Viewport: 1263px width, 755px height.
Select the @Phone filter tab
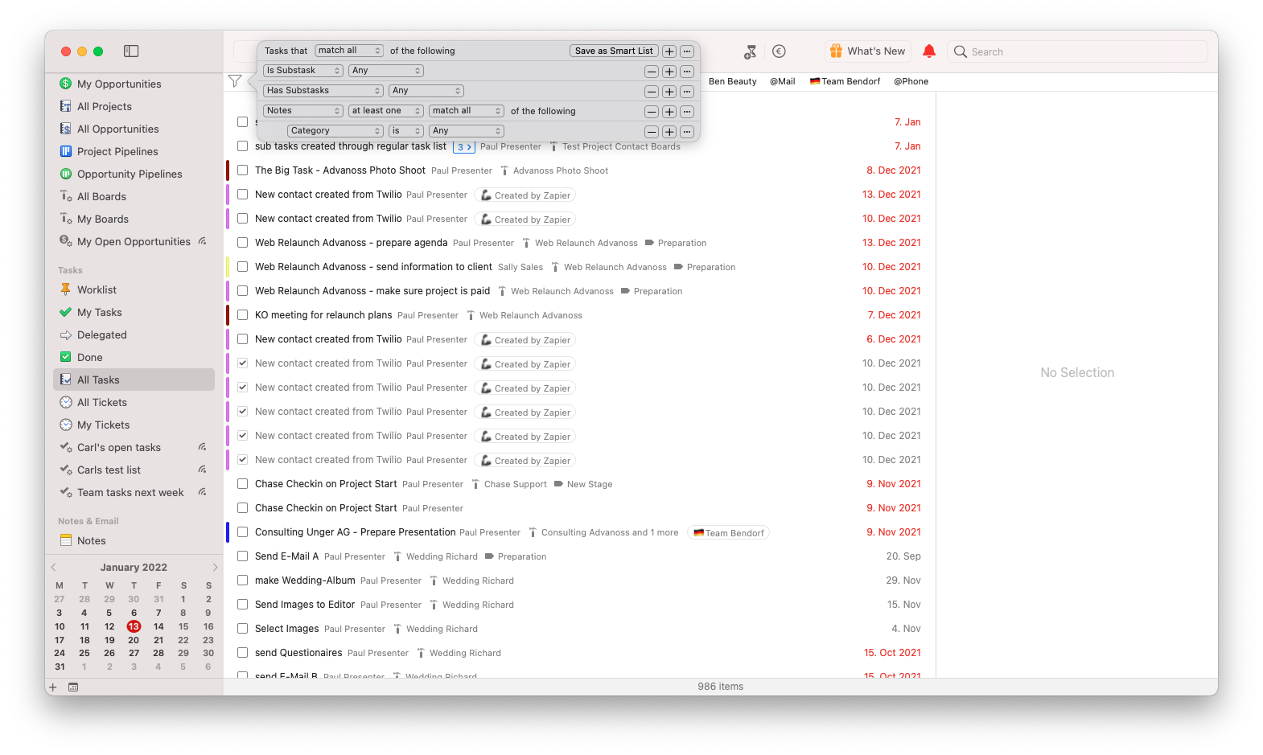point(911,81)
